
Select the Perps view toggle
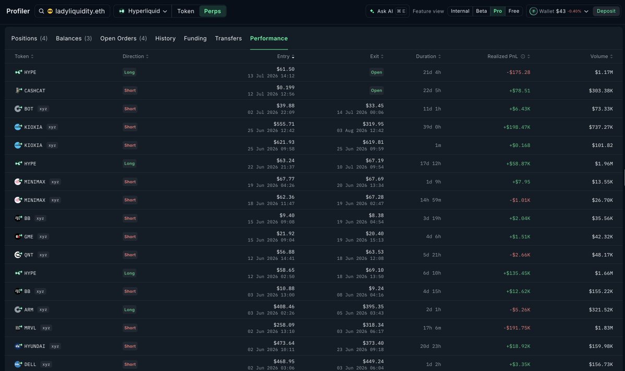[x=213, y=11]
